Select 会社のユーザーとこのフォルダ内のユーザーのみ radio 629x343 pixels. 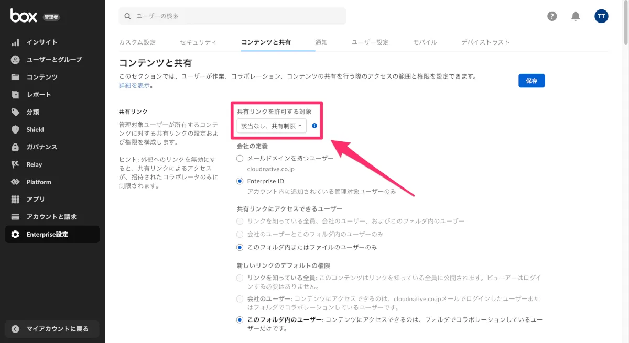coord(240,234)
